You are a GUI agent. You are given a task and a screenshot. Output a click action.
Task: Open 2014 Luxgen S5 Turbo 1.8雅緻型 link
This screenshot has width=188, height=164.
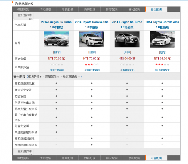127,25
